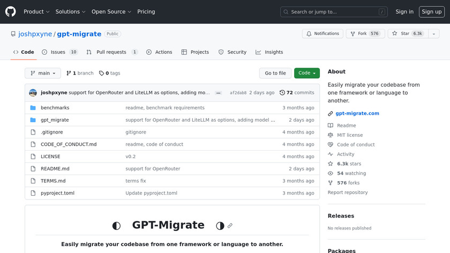This screenshot has height=253, width=450.
Task: Click the half-circle icon right of GPT-Migrate title
Action: (x=219, y=226)
